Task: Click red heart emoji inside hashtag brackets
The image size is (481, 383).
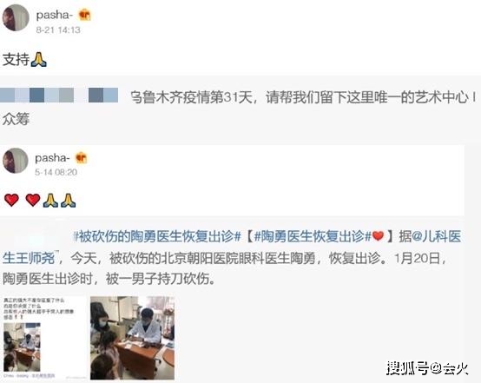Action: pyautogui.click(x=378, y=236)
